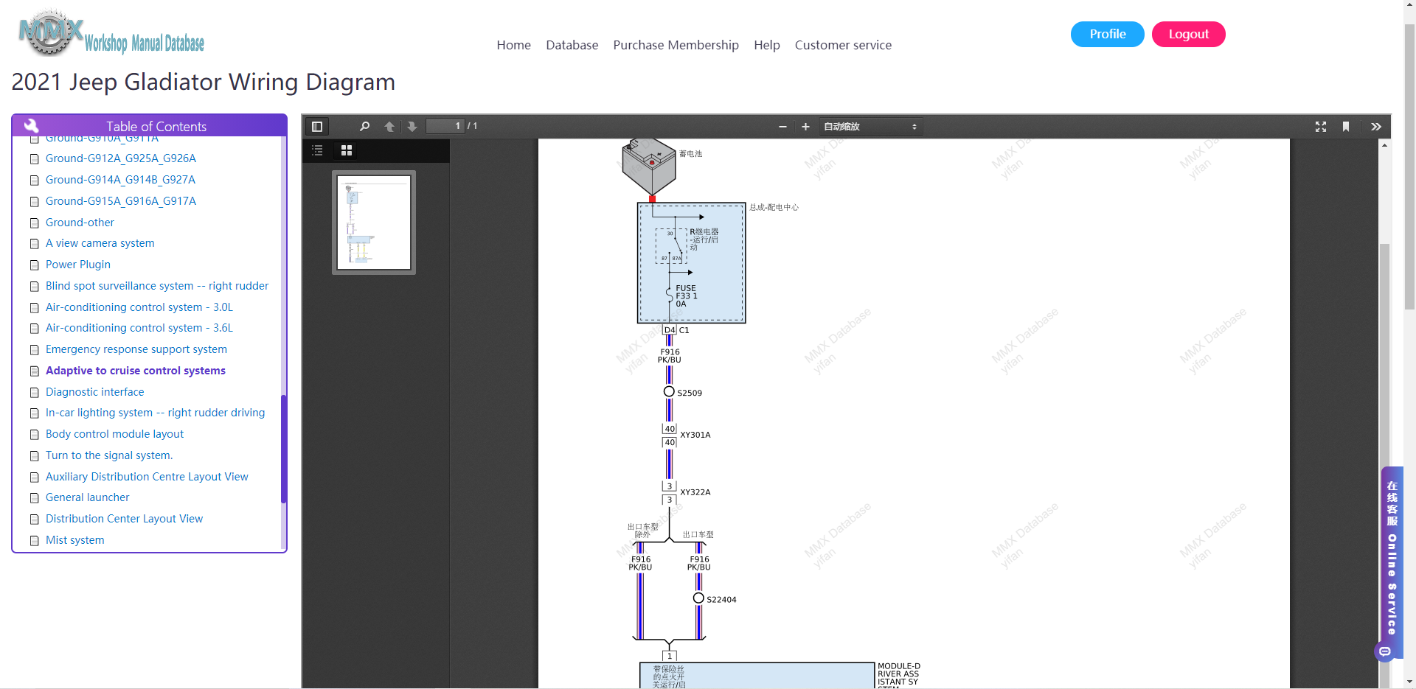Viewport: 1416px width, 689px height.
Task: Select page 1 thumbnail in sidebar
Action: (374, 223)
